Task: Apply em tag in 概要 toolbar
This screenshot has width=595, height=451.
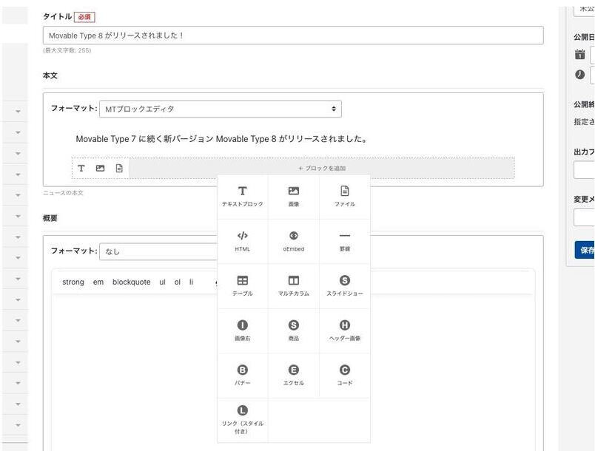Action: [98, 282]
